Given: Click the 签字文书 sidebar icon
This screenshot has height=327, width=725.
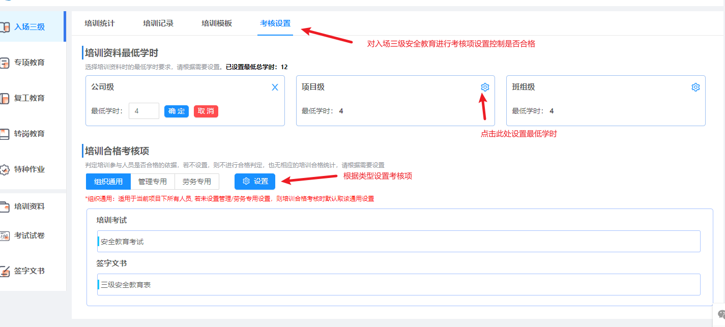Looking at the screenshot, I should [x=5, y=272].
